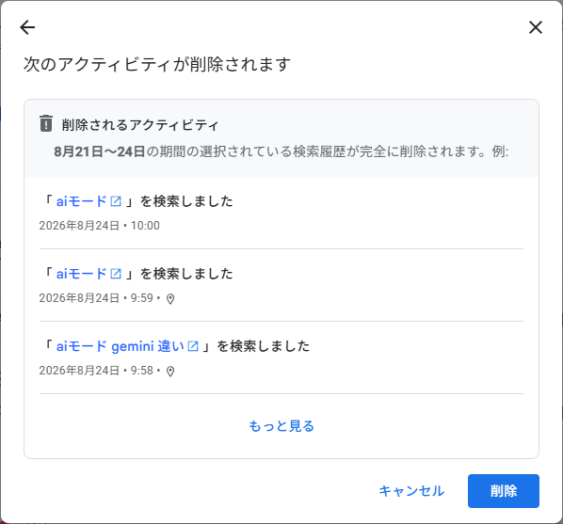
Task: Cancel deletion with キャンセル
Action: point(411,491)
